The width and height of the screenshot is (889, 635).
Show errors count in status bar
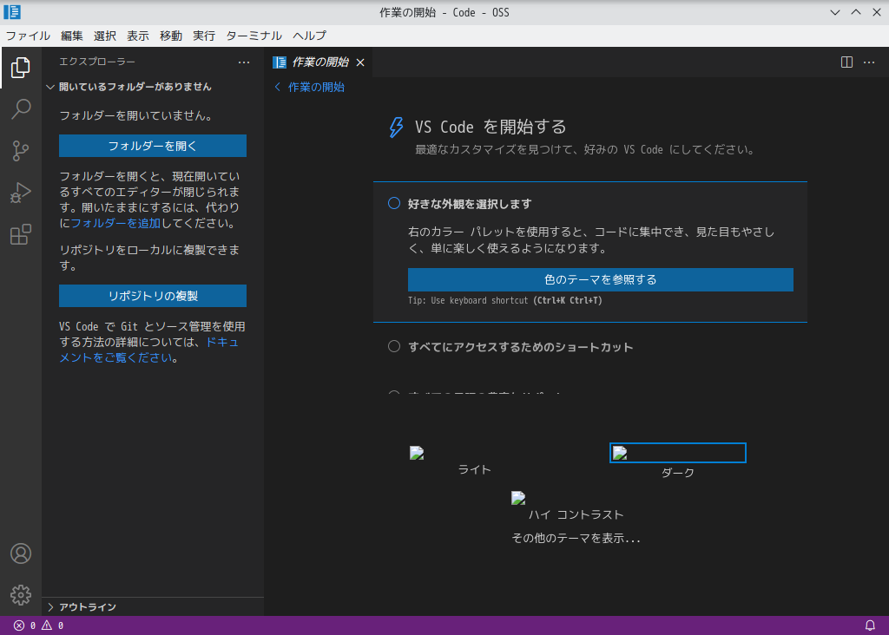(x=24, y=625)
